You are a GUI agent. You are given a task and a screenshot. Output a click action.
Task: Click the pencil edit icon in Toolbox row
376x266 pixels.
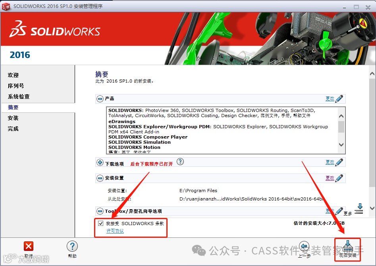tap(339, 211)
